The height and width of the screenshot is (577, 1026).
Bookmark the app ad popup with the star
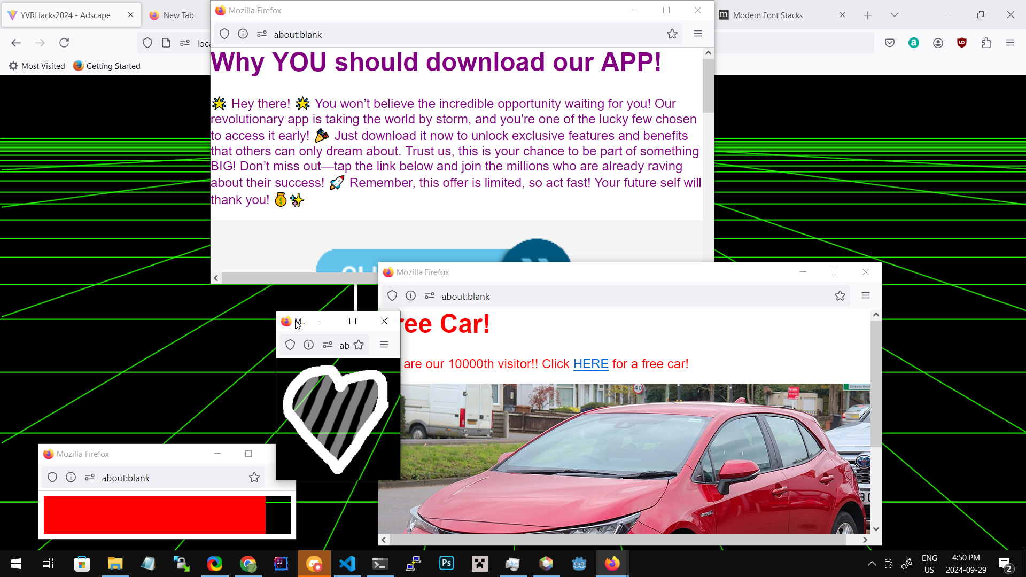[672, 34]
